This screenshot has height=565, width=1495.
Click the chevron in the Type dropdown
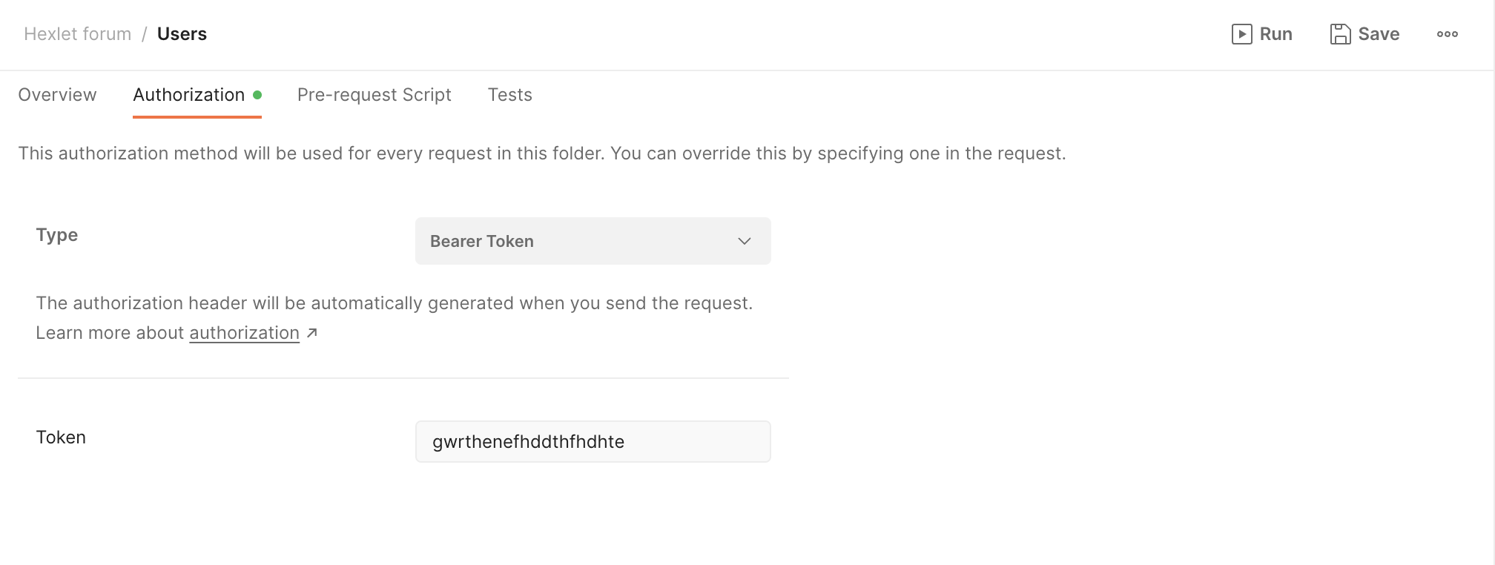click(x=745, y=241)
